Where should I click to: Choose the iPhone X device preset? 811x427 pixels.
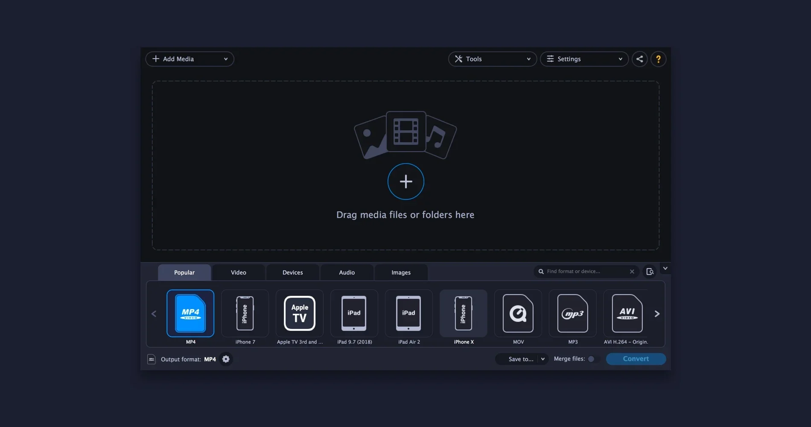pyautogui.click(x=463, y=314)
